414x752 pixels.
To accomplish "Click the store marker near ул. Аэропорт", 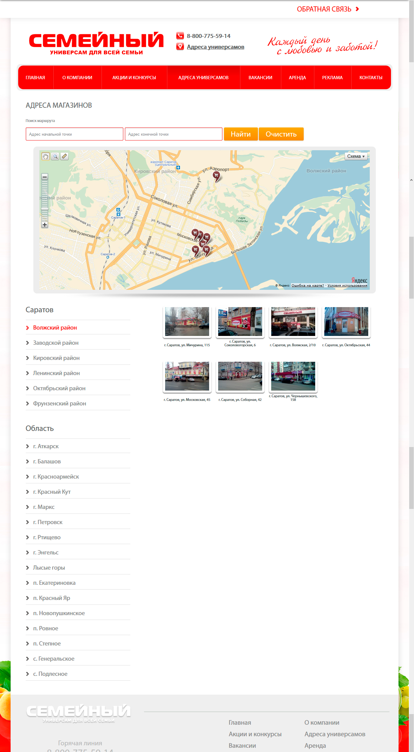I will (x=216, y=176).
